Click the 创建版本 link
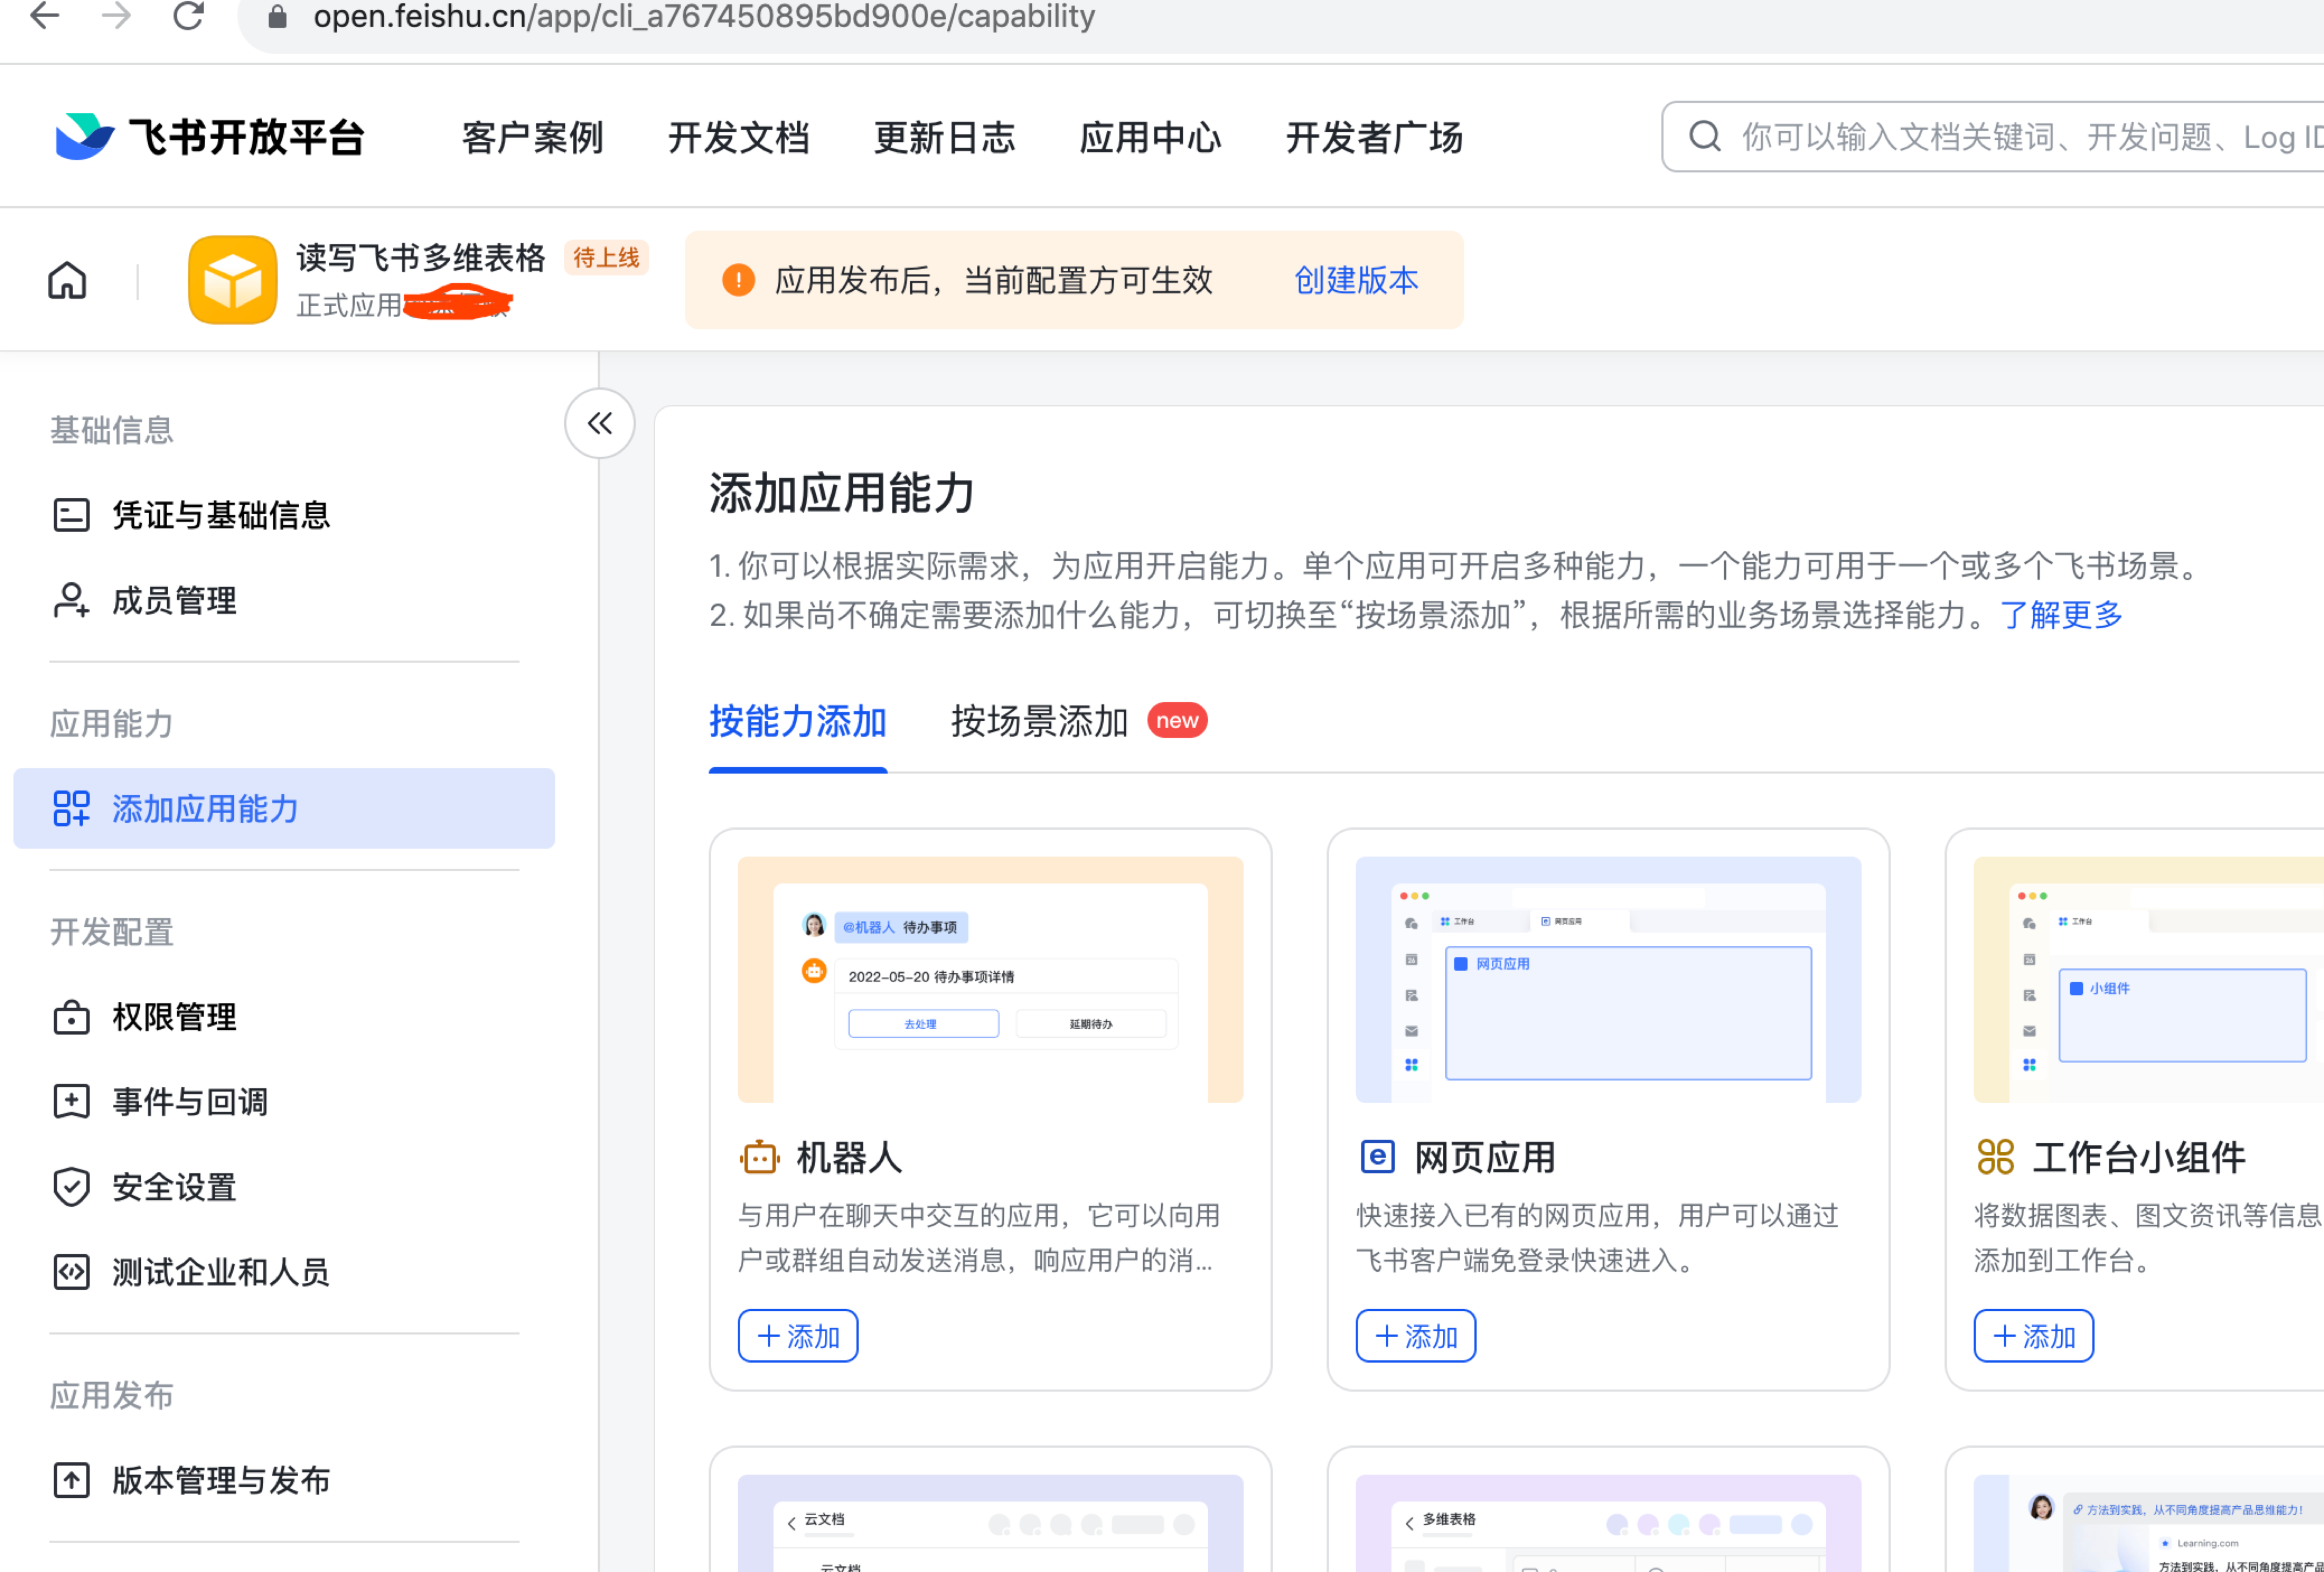Screen dimensions: 2324x1572 [x=1355, y=281]
